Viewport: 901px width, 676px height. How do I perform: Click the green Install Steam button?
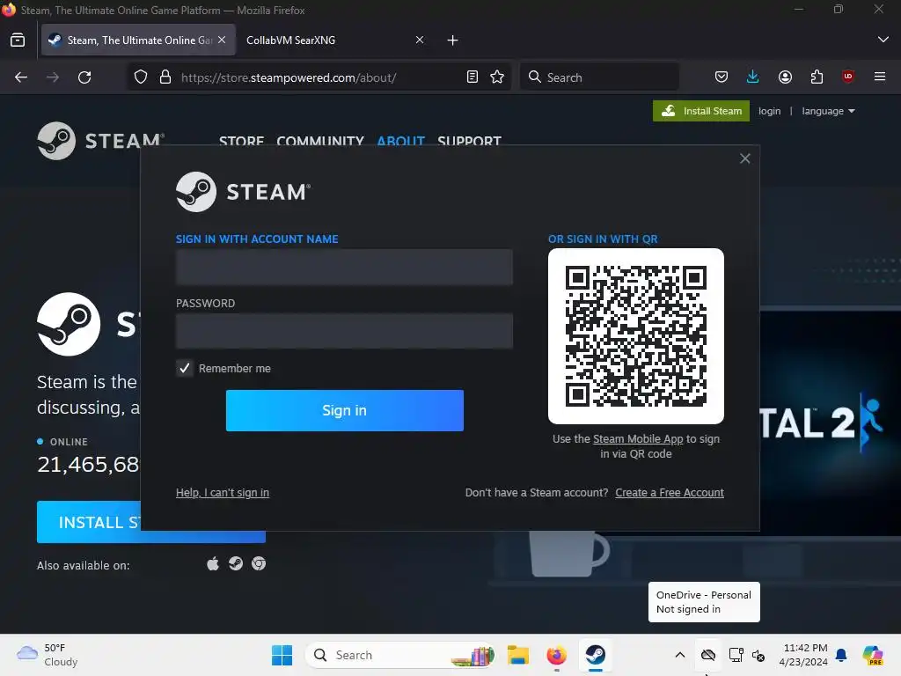(701, 111)
